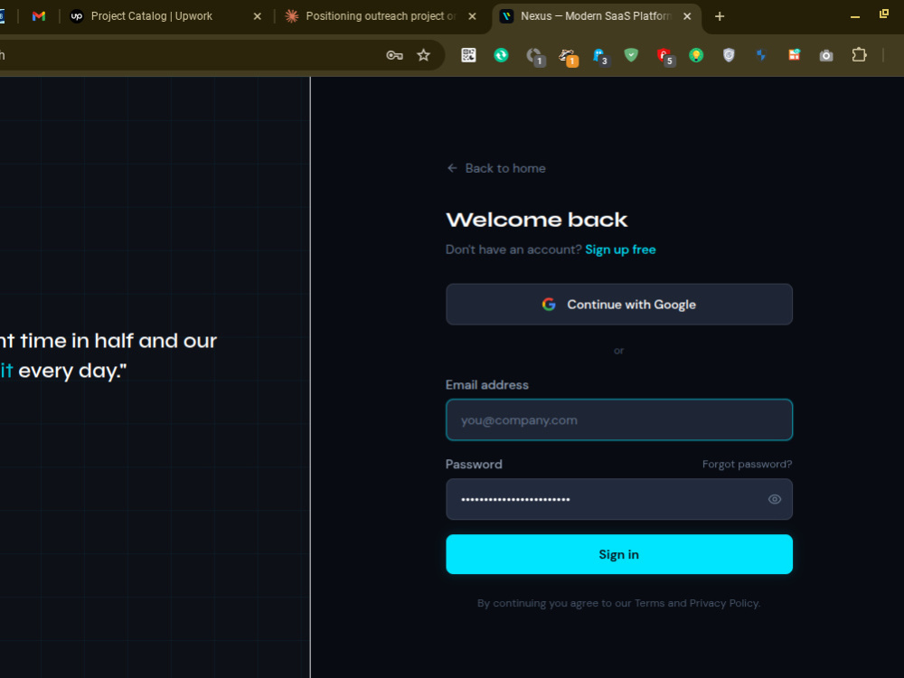904x678 pixels.
Task: Open the blue lightning bolt extension
Action: click(761, 55)
